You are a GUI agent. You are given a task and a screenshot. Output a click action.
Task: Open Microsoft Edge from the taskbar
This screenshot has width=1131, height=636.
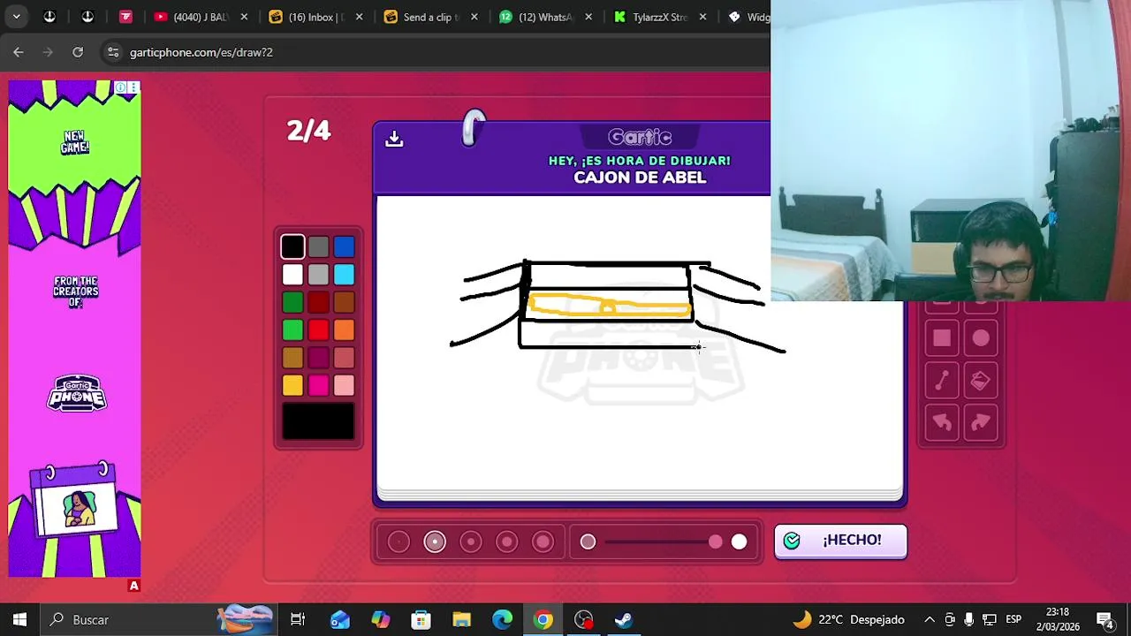point(502,620)
